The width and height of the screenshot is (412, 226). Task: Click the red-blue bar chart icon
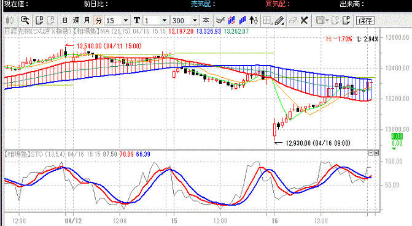coord(231,20)
